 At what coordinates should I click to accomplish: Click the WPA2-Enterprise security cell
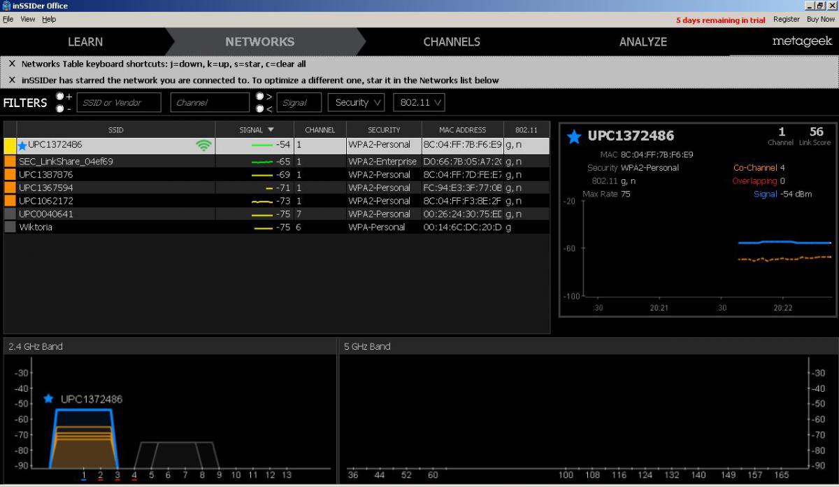pos(381,162)
